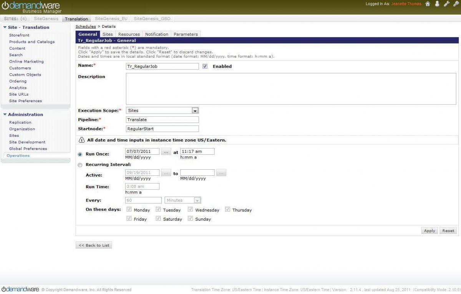Toggle the Tuesday checkbox
Viewport: 461px width, 294px height.
[158, 210]
